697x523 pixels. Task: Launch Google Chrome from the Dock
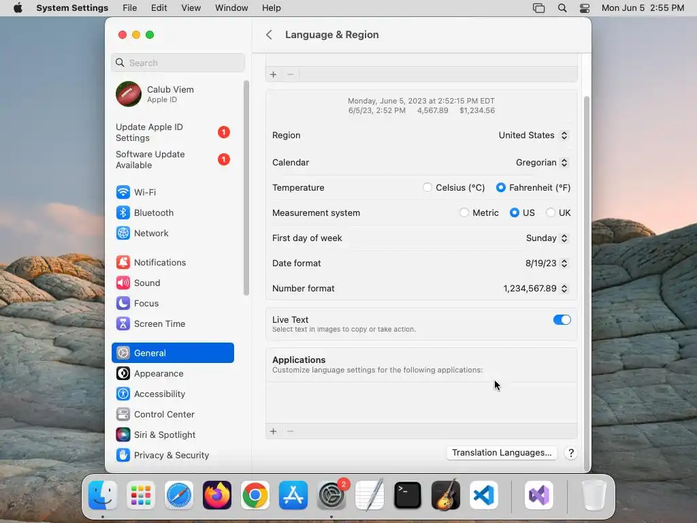pyautogui.click(x=255, y=495)
